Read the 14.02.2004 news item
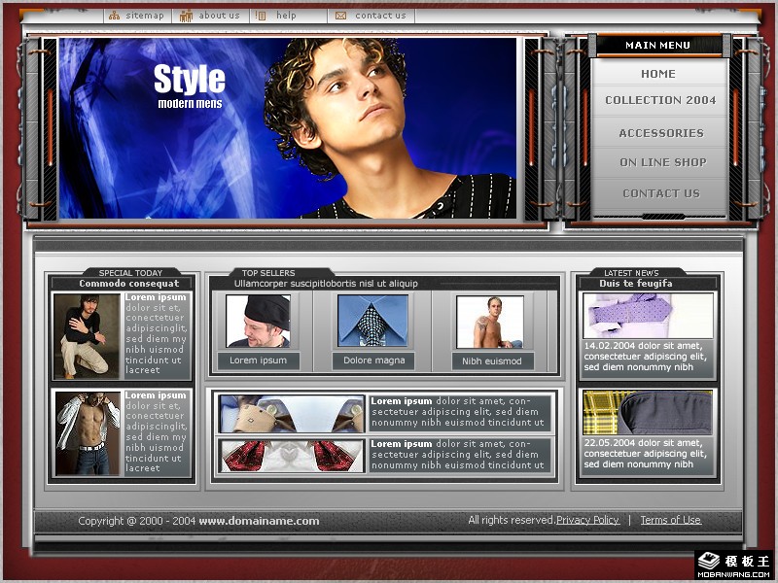This screenshot has height=583, width=778. click(646, 357)
